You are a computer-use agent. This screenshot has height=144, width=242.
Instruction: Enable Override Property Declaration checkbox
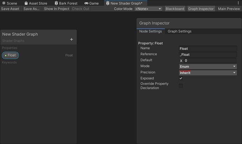[x=181, y=86]
